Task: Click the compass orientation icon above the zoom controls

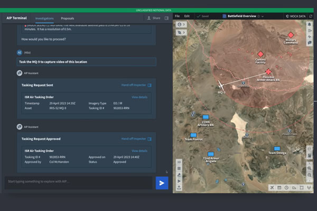Action: tap(309, 149)
